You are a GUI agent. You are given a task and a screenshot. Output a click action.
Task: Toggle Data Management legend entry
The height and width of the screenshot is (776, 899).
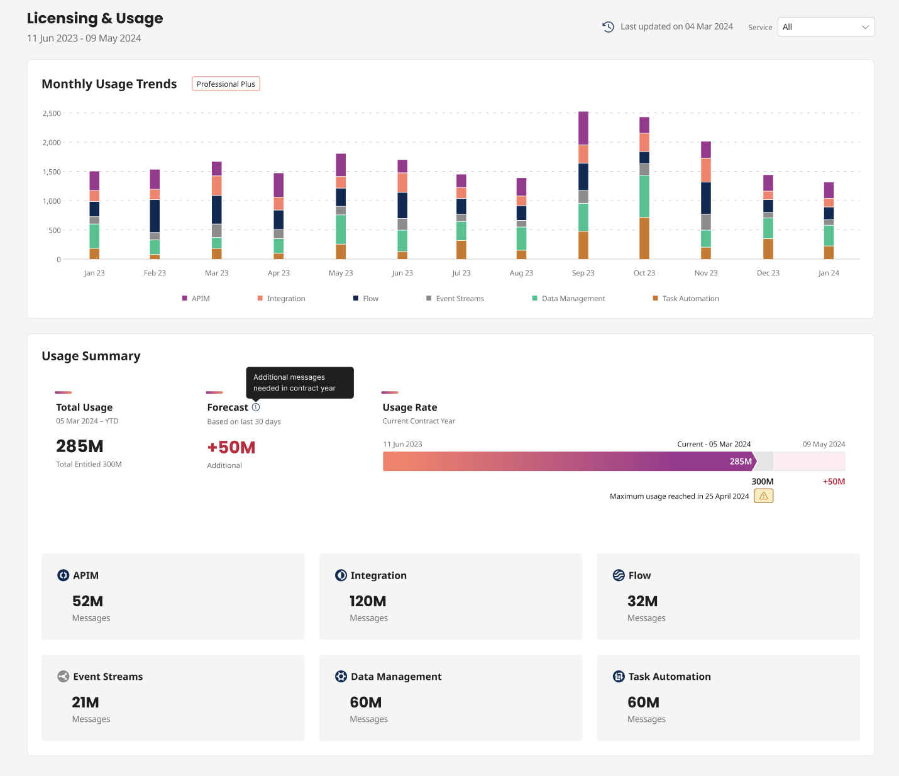coord(568,299)
